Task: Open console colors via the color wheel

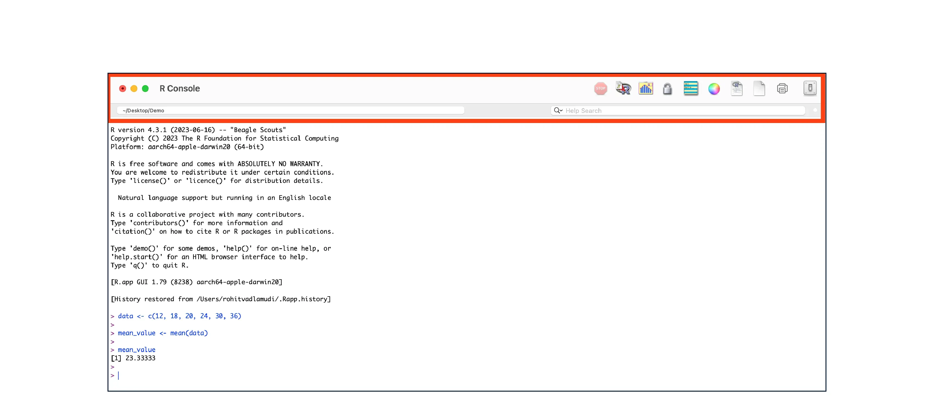Action: click(x=714, y=89)
